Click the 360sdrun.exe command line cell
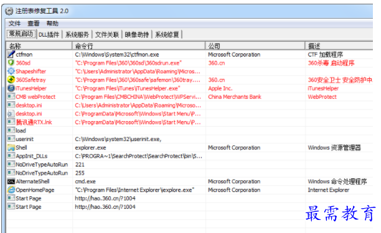The height and width of the screenshot is (233, 381). tap(128, 63)
